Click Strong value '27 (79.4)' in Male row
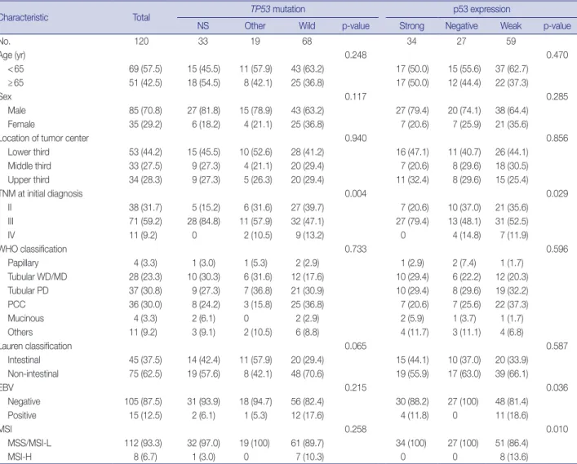The image size is (577, 464). pyautogui.click(x=412, y=110)
